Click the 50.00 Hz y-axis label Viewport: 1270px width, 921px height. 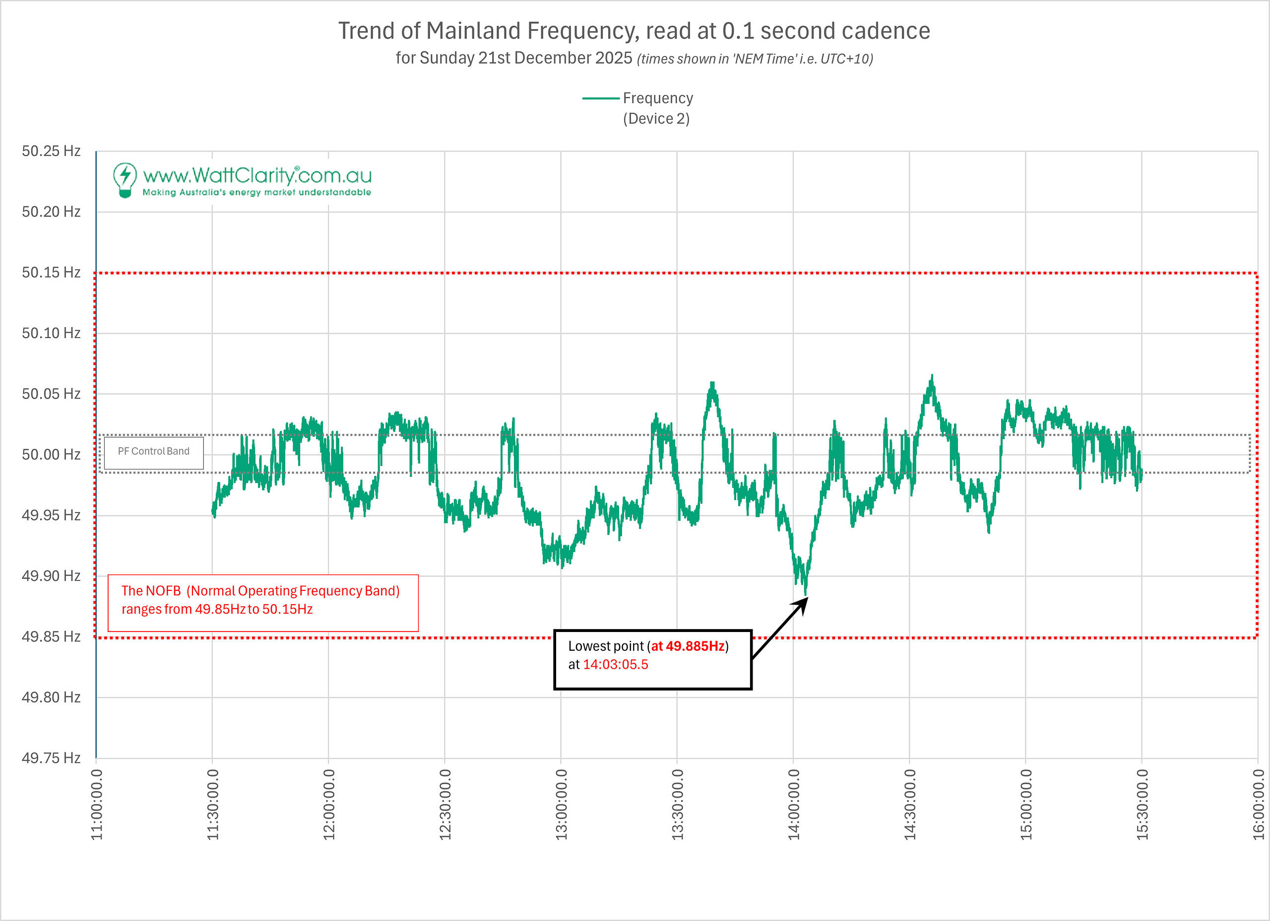pos(51,455)
